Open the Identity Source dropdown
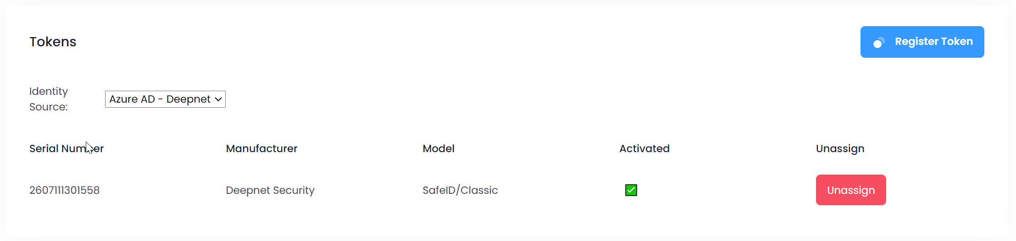 click(x=165, y=99)
